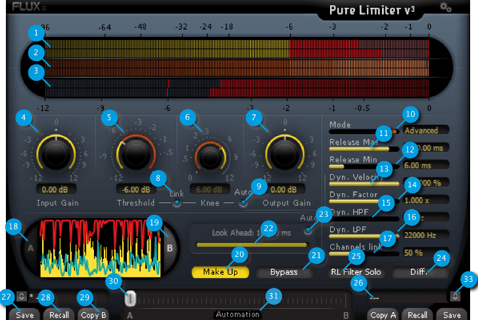The height and width of the screenshot is (320, 478).
Task: Expand the right preset selector arrows
Action: pos(454,297)
